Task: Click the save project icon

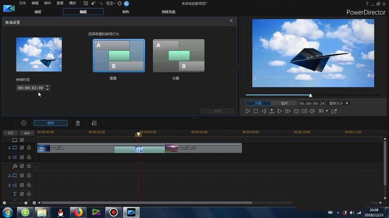Action: pos(86,3)
